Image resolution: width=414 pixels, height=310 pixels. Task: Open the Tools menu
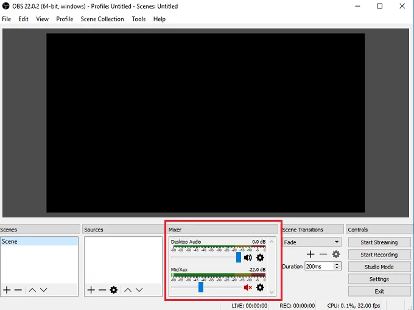pyautogui.click(x=139, y=19)
